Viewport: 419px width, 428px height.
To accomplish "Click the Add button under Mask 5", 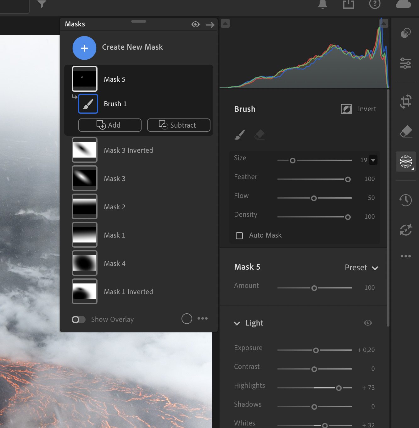I will tap(110, 125).
